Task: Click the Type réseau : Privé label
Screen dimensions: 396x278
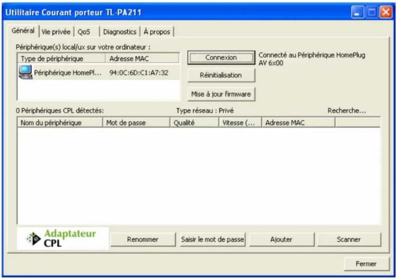Action: click(x=205, y=111)
